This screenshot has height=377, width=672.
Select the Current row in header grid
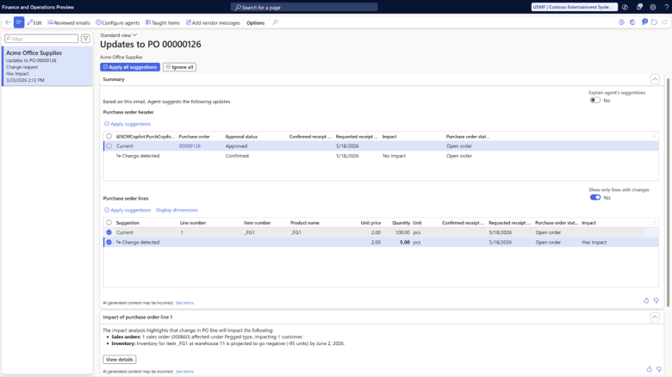click(109, 146)
